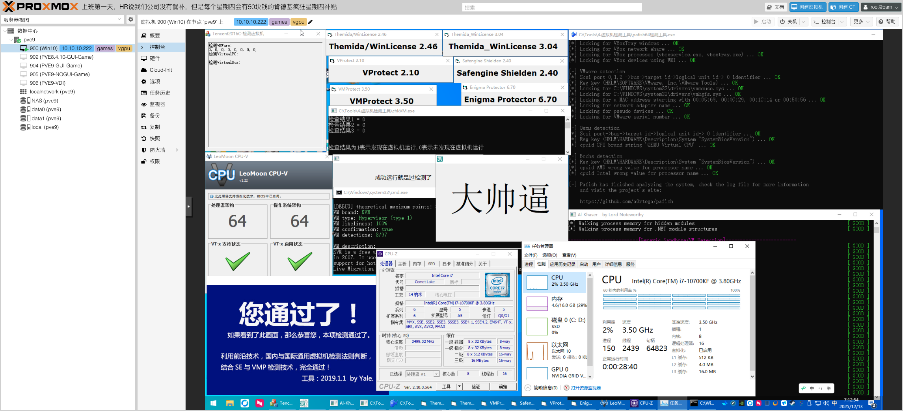
Task: Click the 打开资源监视器 link
Action: (585, 388)
